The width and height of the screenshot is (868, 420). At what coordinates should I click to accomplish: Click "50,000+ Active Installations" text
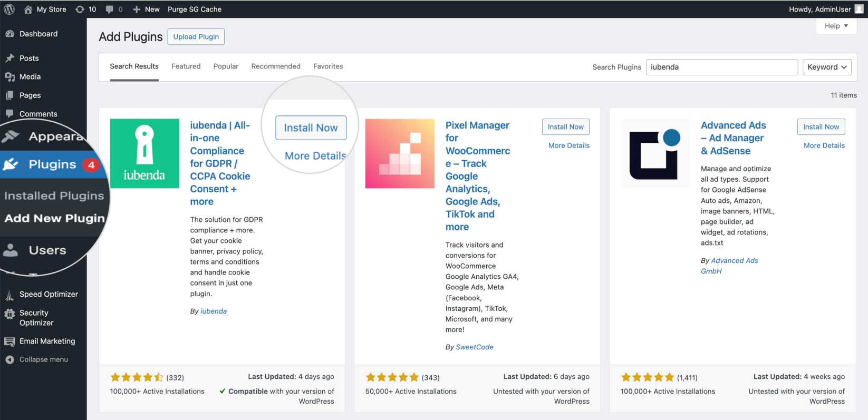coord(411,392)
